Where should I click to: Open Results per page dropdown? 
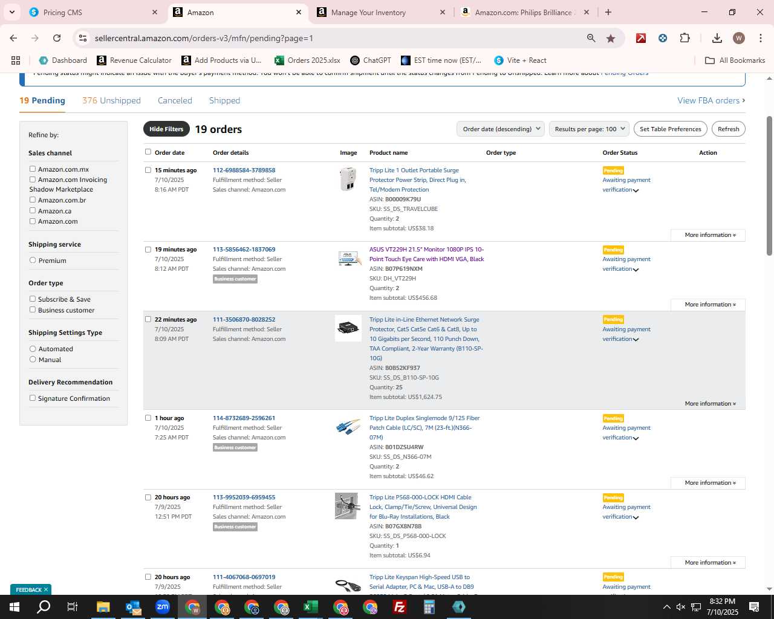(x=589, y=129)
